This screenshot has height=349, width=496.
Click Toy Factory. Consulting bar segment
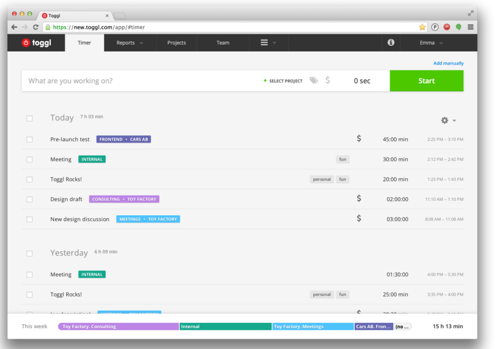119,326
